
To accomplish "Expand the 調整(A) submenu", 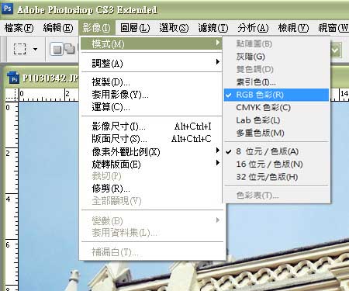I will pyautogui.click(x=151, y=63).
